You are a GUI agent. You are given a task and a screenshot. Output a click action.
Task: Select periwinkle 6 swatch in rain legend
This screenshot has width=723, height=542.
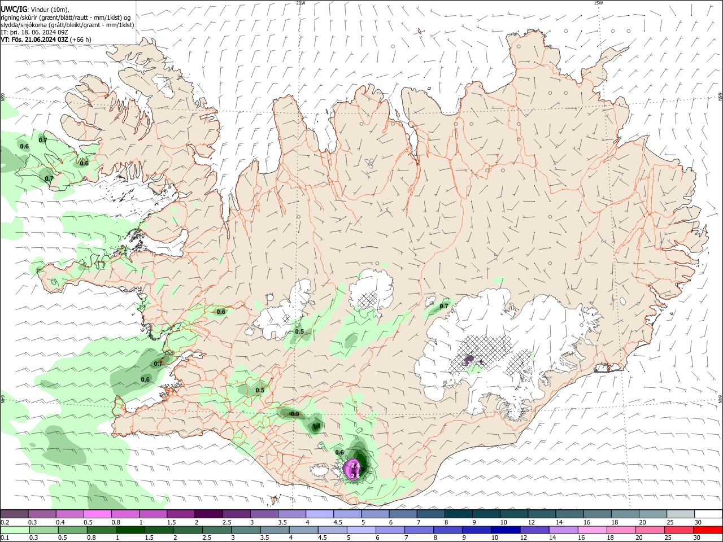(390, 530)
